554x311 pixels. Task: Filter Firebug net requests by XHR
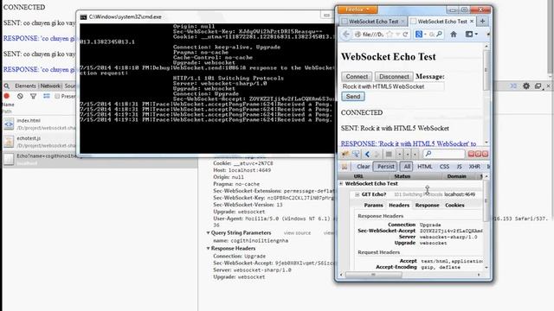474,167
